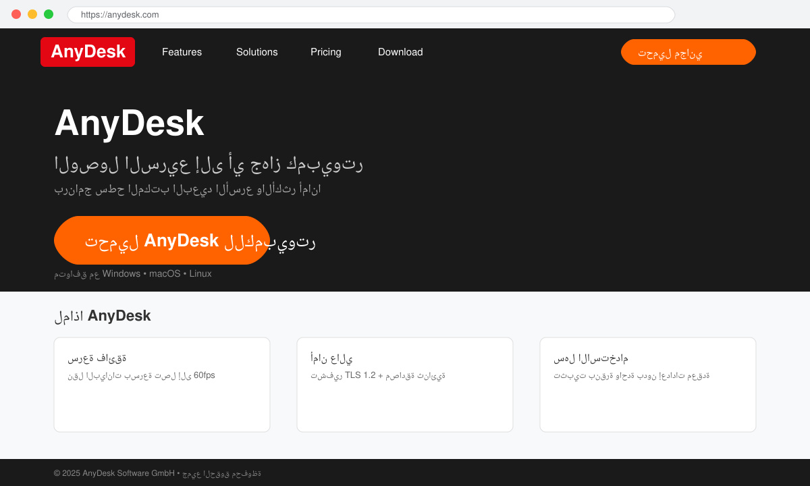Screen dimensions: 810x486
Task: Click the Arabic tagline under the hero heading
Action: click(209, 164)
